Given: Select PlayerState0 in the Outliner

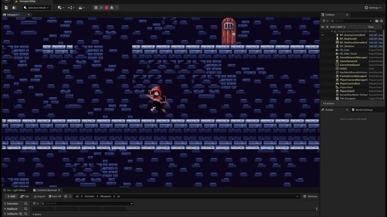Looking at the screenshot, I should 347,91.
